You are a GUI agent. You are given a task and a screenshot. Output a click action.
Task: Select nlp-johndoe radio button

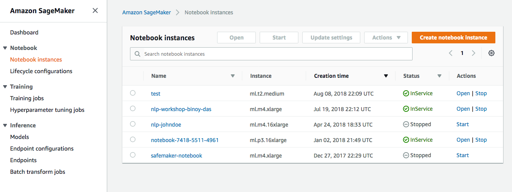coord(133,124)
